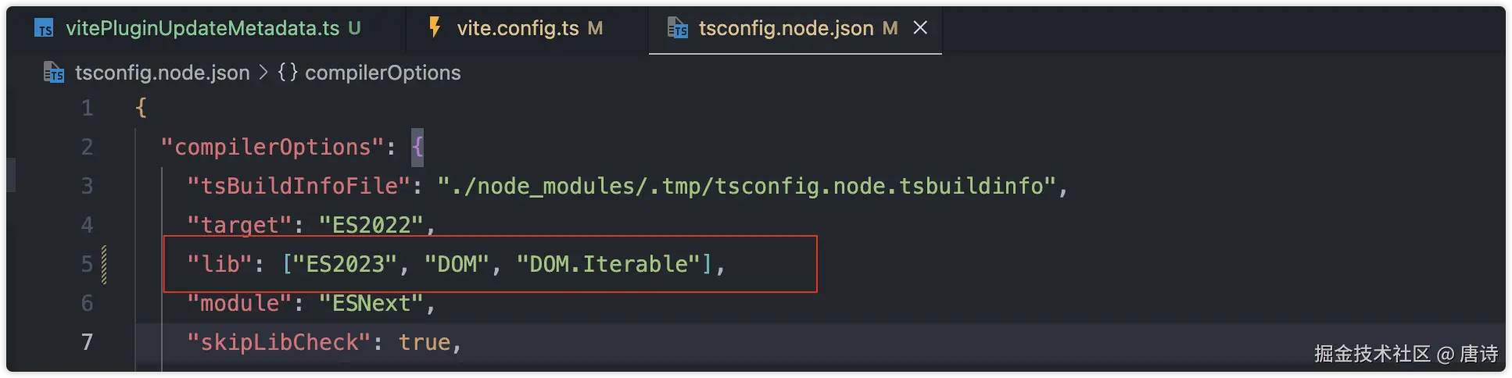Image resolution: width=1512 pixels, height=378 pixels.
Task: Click the tsBuildInfoFile path string
Action: (747, 186)
